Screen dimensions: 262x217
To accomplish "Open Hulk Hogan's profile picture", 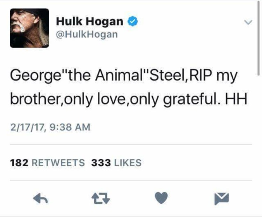I will [29, 28].
